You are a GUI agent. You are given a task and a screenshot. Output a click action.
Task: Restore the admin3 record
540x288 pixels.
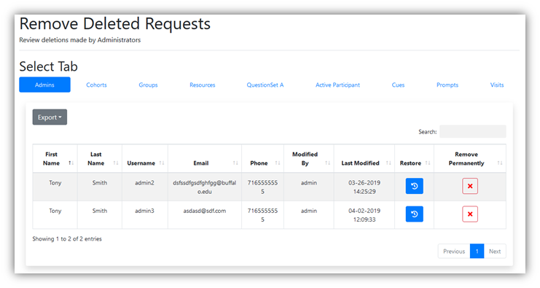coord(415,214)
